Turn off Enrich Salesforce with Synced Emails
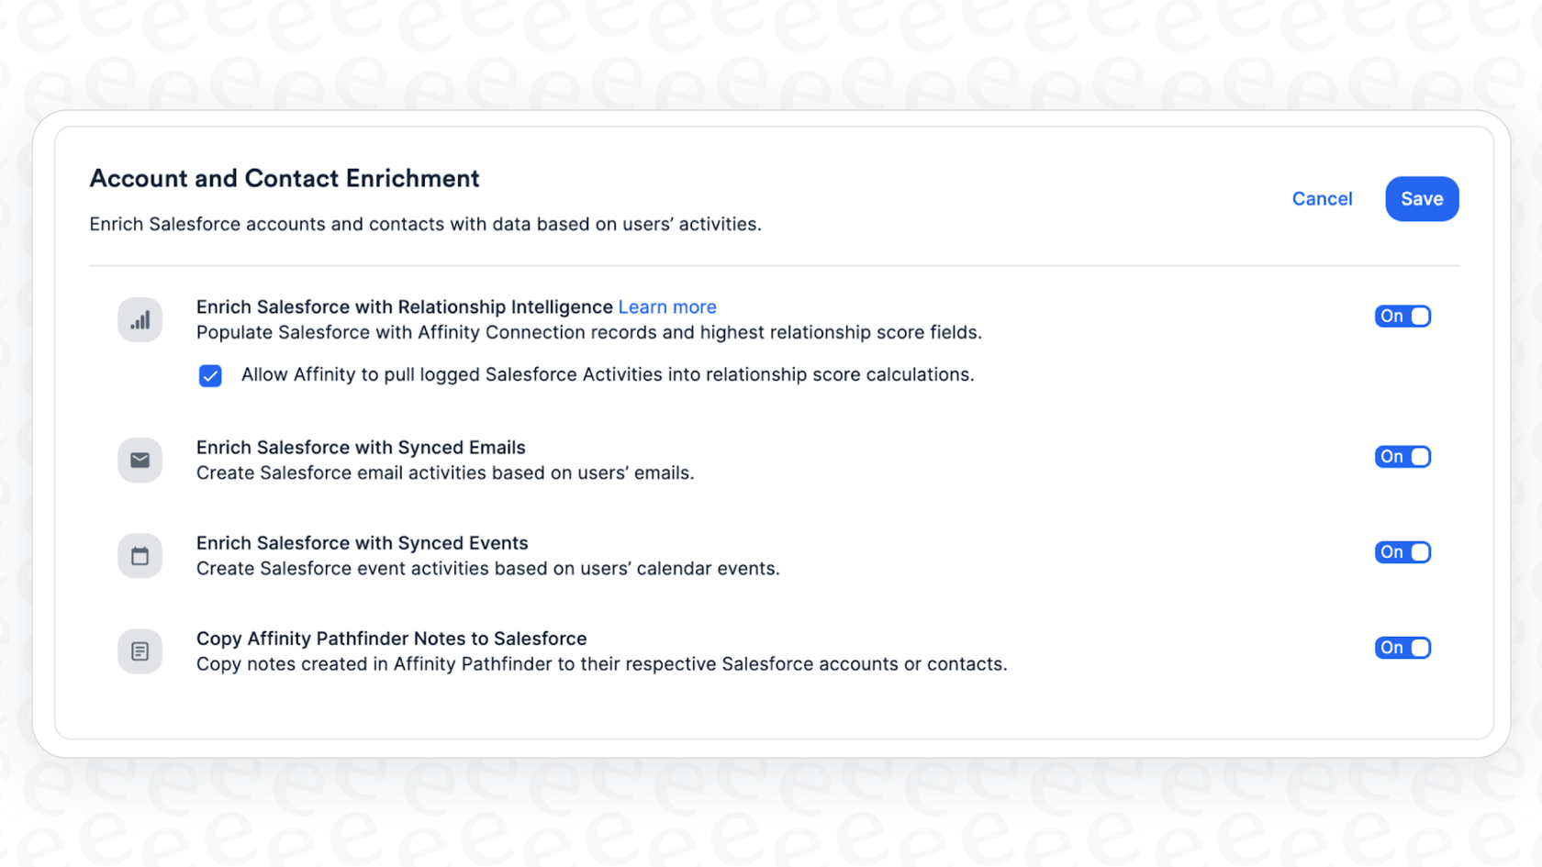This screenshot has width=1542, height=867. pyautogui.click(x=1402, y=456)
